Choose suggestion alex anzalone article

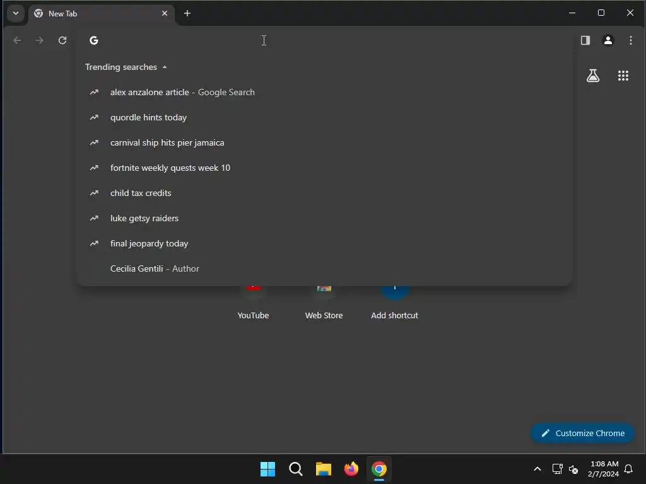[324, 92]
